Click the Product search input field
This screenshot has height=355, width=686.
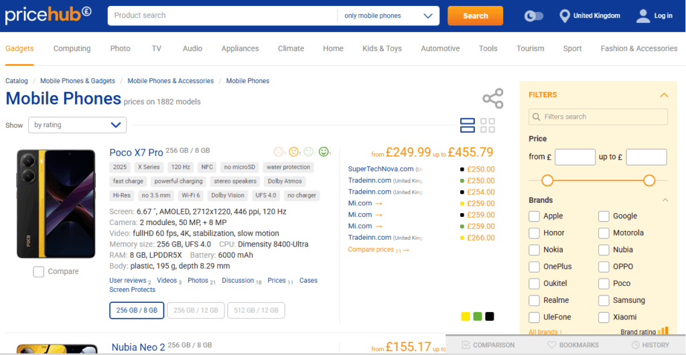pos(222,16)
